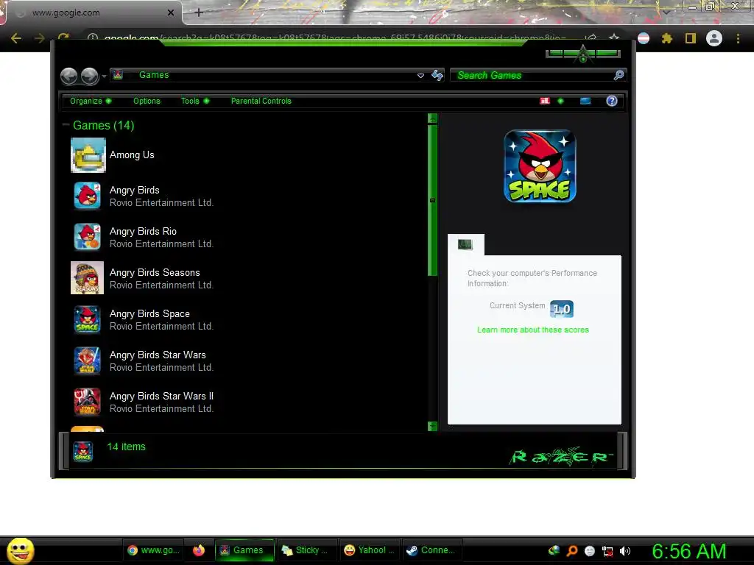
Task: Select the Among Us text label
Action: pos(132,154)
